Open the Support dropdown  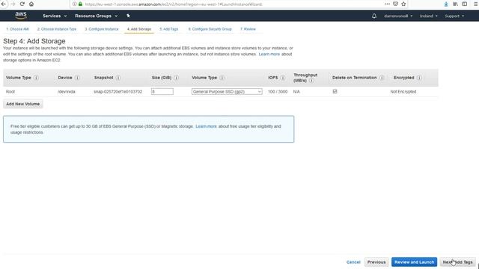point(454,16)
